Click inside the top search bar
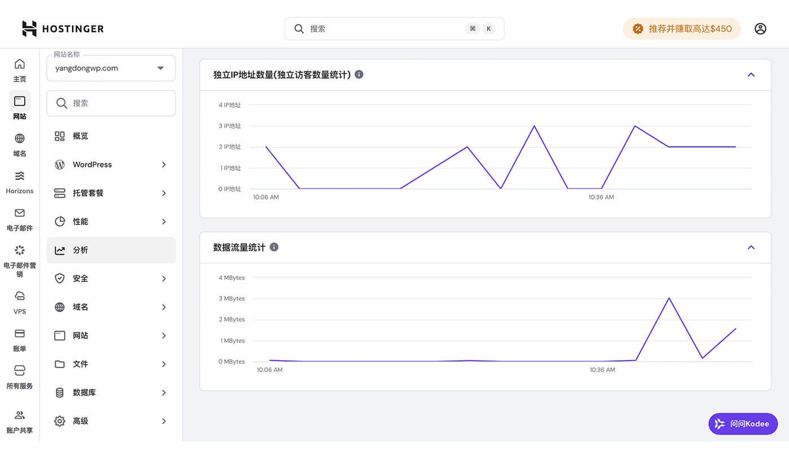 pos(393,28)
